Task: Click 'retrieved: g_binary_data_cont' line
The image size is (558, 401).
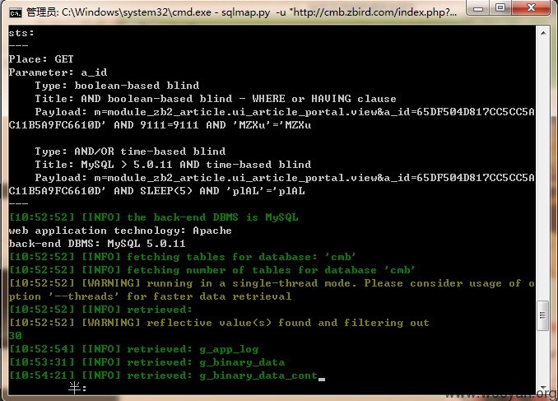Action: coord(163,375)
